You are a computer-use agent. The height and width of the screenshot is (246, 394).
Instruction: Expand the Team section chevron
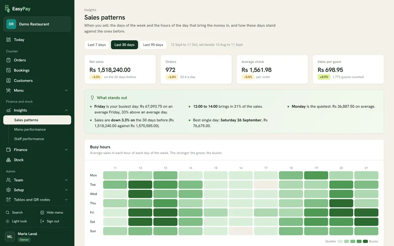pos(66,180)
